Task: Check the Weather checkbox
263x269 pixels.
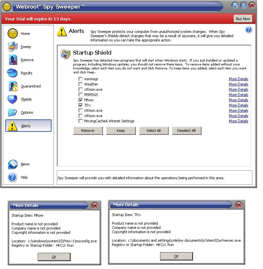Action: tap(81, 84)
